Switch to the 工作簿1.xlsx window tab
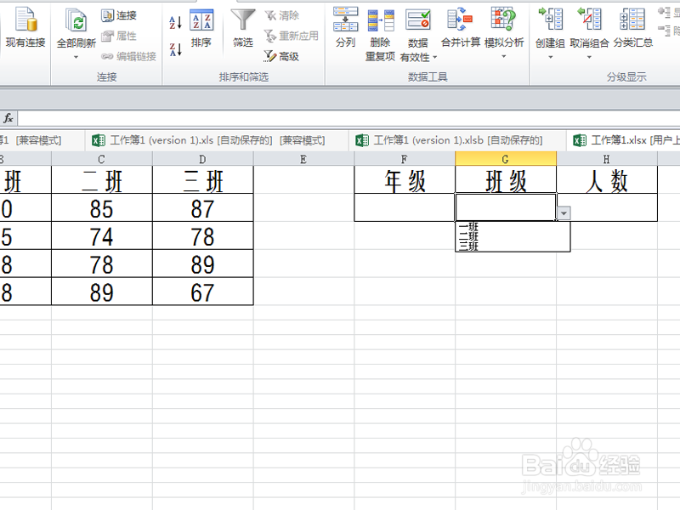 625,139
